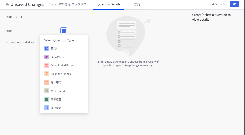
Task: Click the Open Ended/Essay icon
Action: click(x=46, y=65)
